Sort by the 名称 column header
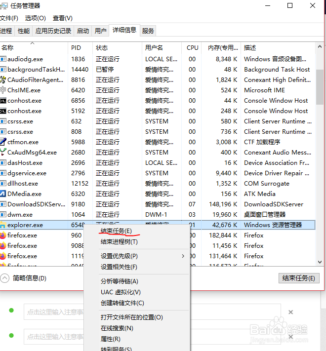This screenshot has width=326, height=351. pyautogui.click(x=34, y=47)
